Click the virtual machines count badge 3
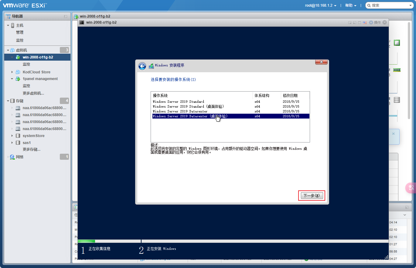The image size is (416, 268). (64, 50)
